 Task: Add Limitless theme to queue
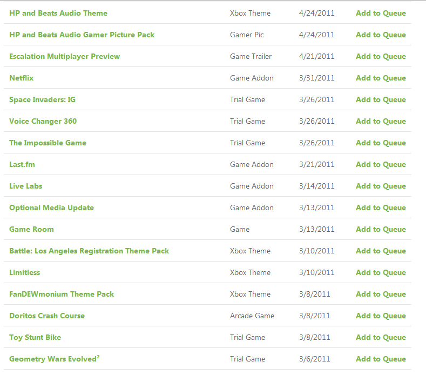pyautogui.click(x=381, y=272)
